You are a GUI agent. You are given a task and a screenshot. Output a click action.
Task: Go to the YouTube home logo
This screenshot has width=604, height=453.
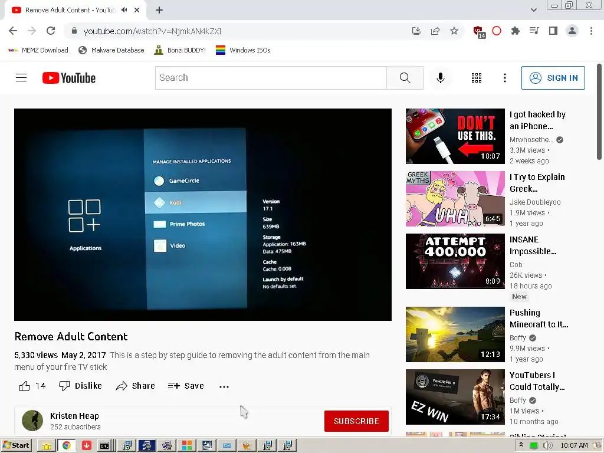coord(69,78)
